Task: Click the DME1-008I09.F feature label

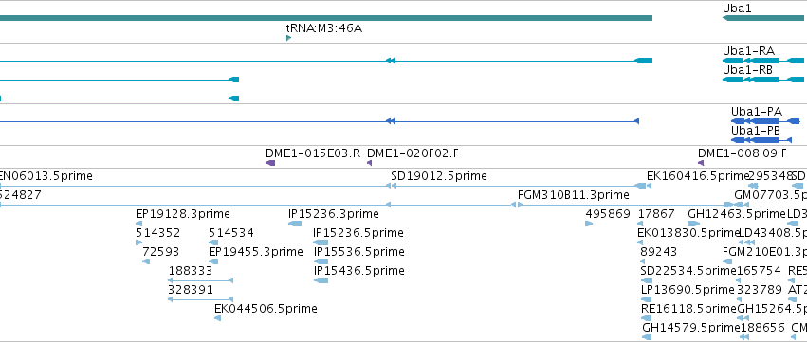Action: (x=743, y=153)
